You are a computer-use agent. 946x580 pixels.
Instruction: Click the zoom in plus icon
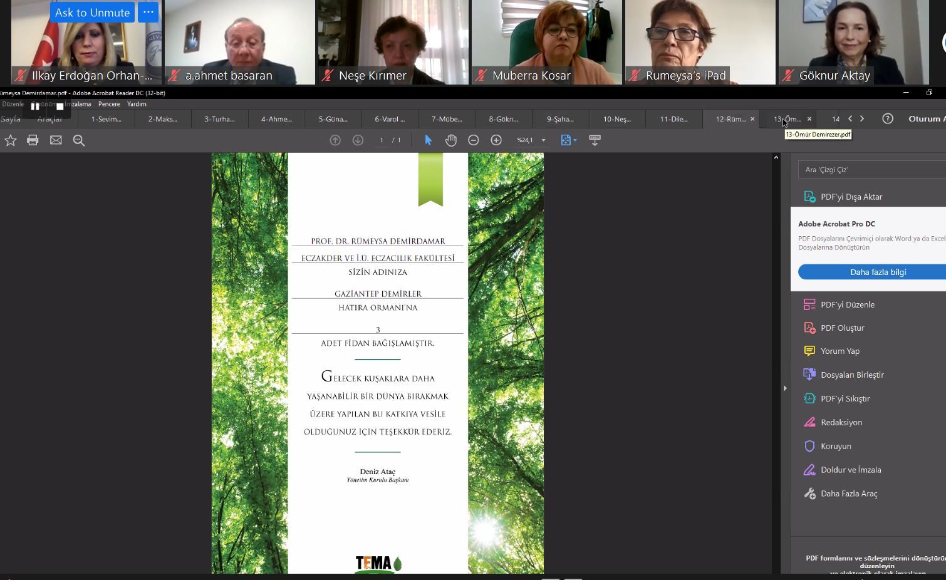(496, 140)
